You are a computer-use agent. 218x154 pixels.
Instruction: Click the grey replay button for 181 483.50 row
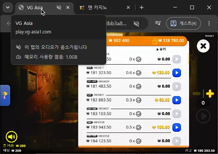tap(177, 86)
